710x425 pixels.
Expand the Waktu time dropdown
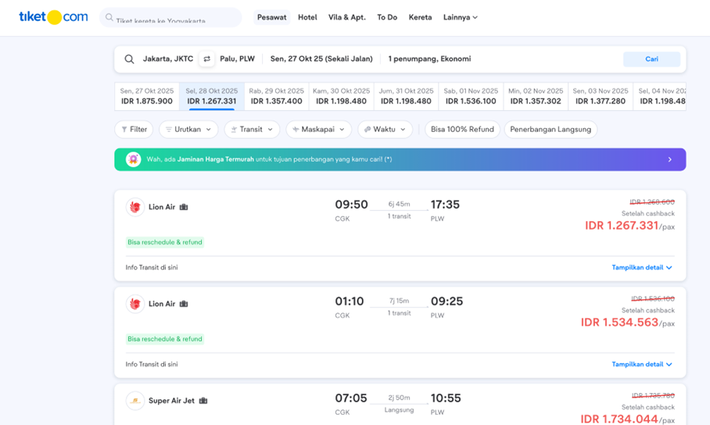click(x=385, y=130)
